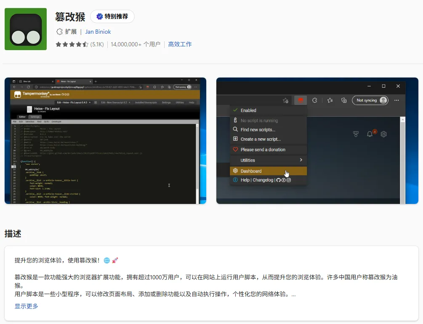
Task: Click 显示更多 to expand description
Action: [27, 306]
